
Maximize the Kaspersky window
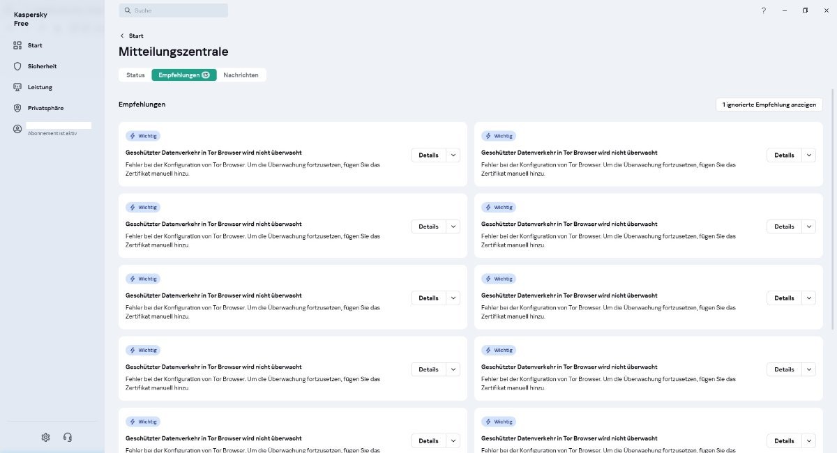805,10
